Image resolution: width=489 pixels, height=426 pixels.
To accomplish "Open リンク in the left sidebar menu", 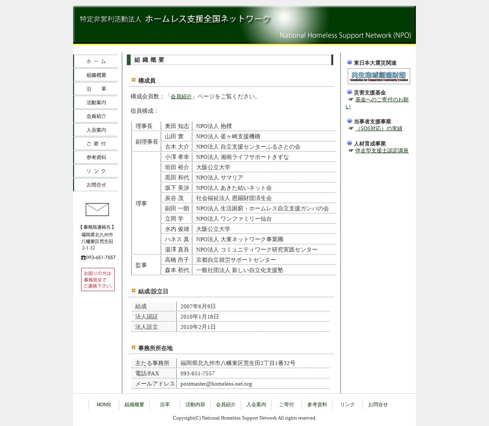I will click(96, 171).
